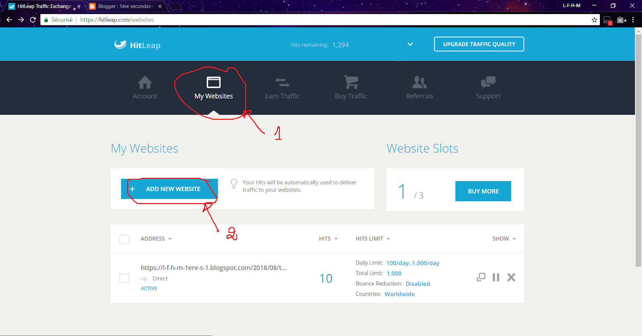
Task: Click UPGRADE TRAFFIC QUALITY
Action: tap(479, 44)
